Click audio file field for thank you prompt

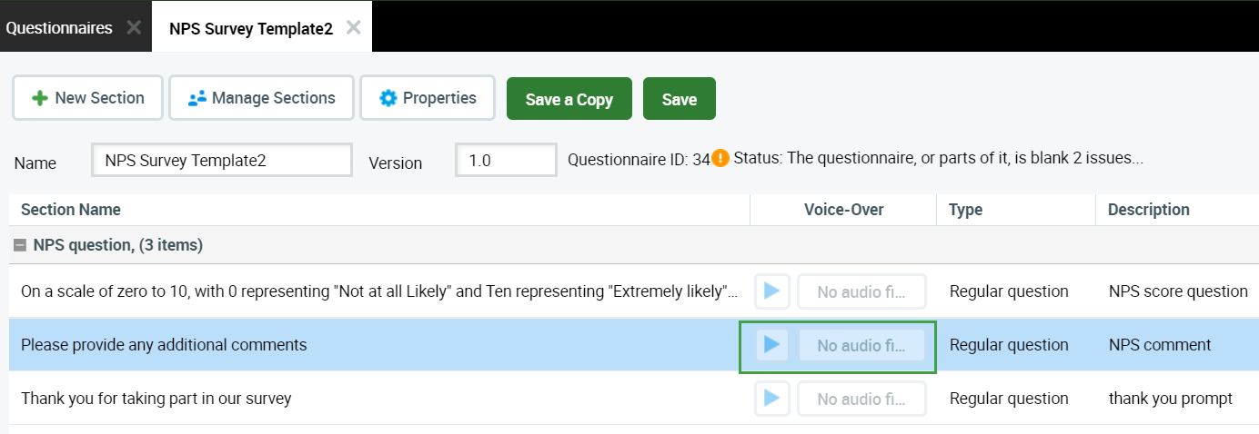(861, 399)
